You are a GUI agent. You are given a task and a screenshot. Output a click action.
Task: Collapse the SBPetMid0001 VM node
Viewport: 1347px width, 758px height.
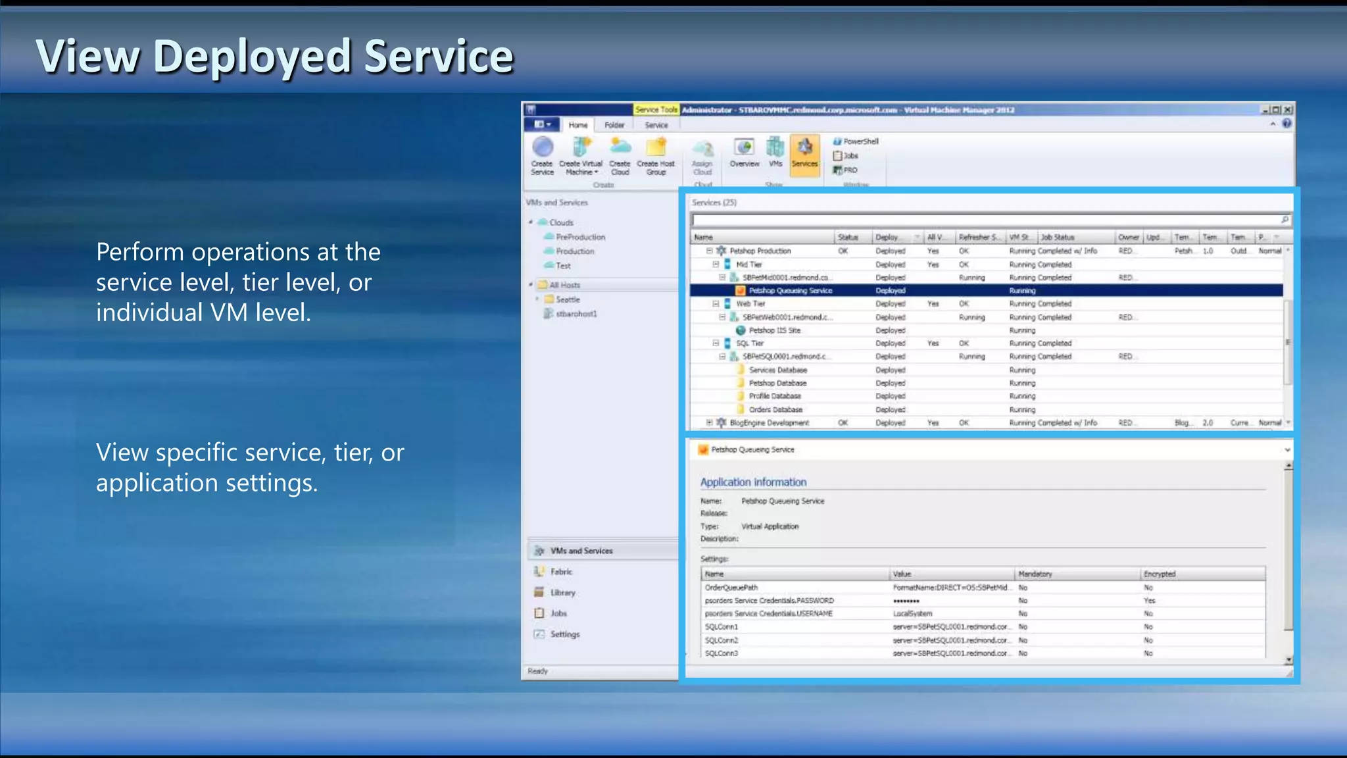pyautogui.click(x=722, y=277)
